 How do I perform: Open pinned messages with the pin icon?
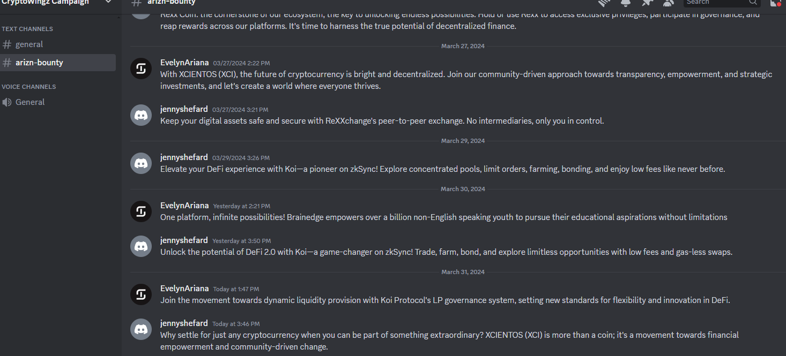(x=647, y=3)
